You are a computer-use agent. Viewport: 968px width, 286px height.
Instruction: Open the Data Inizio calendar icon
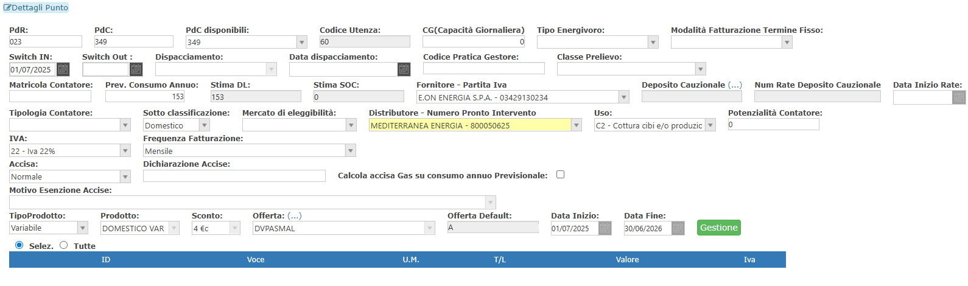(605, 228)
